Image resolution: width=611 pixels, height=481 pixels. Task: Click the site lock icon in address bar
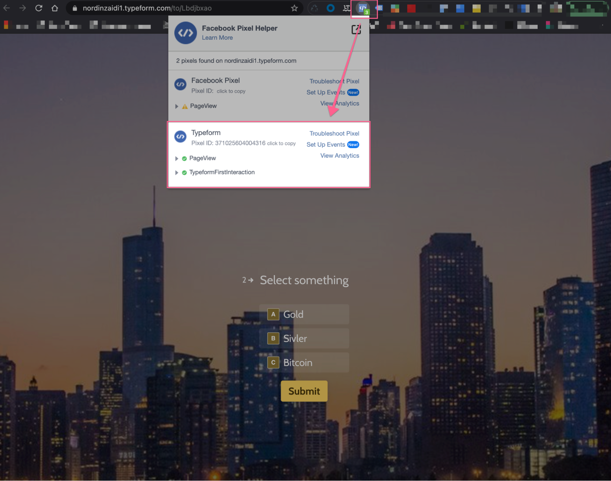coord(75,8)
